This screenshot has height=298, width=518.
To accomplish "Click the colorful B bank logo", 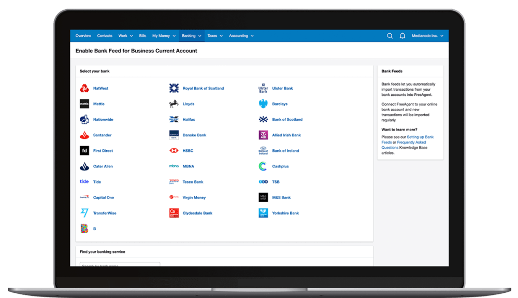I will [84, 229].
